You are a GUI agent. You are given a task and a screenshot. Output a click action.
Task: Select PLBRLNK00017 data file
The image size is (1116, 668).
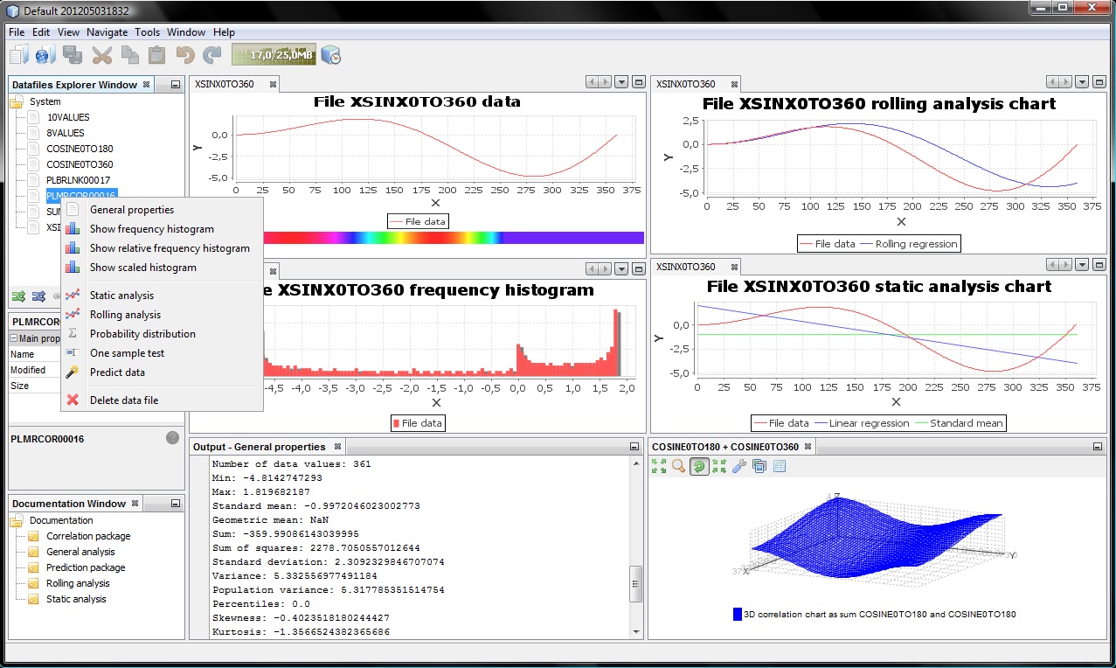[x=79, y=180]
